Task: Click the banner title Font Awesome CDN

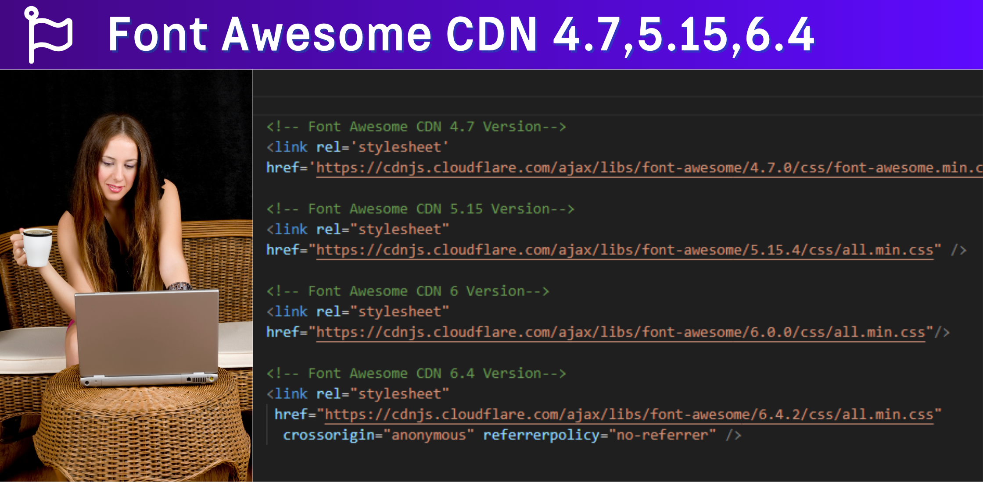Action: [461, 34]
